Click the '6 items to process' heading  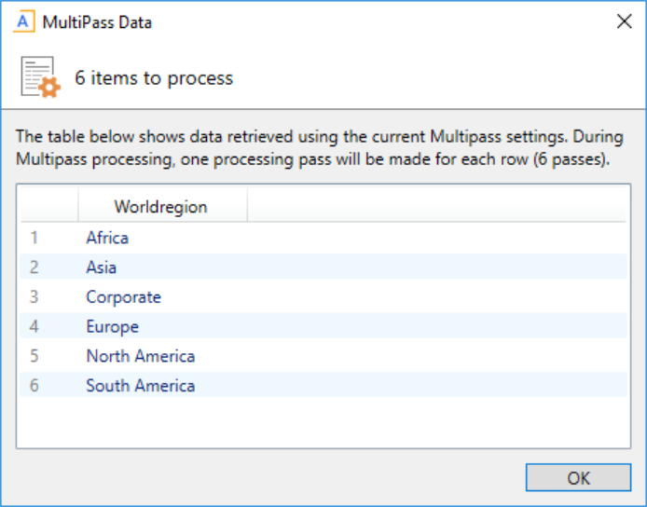click(154, 78)
